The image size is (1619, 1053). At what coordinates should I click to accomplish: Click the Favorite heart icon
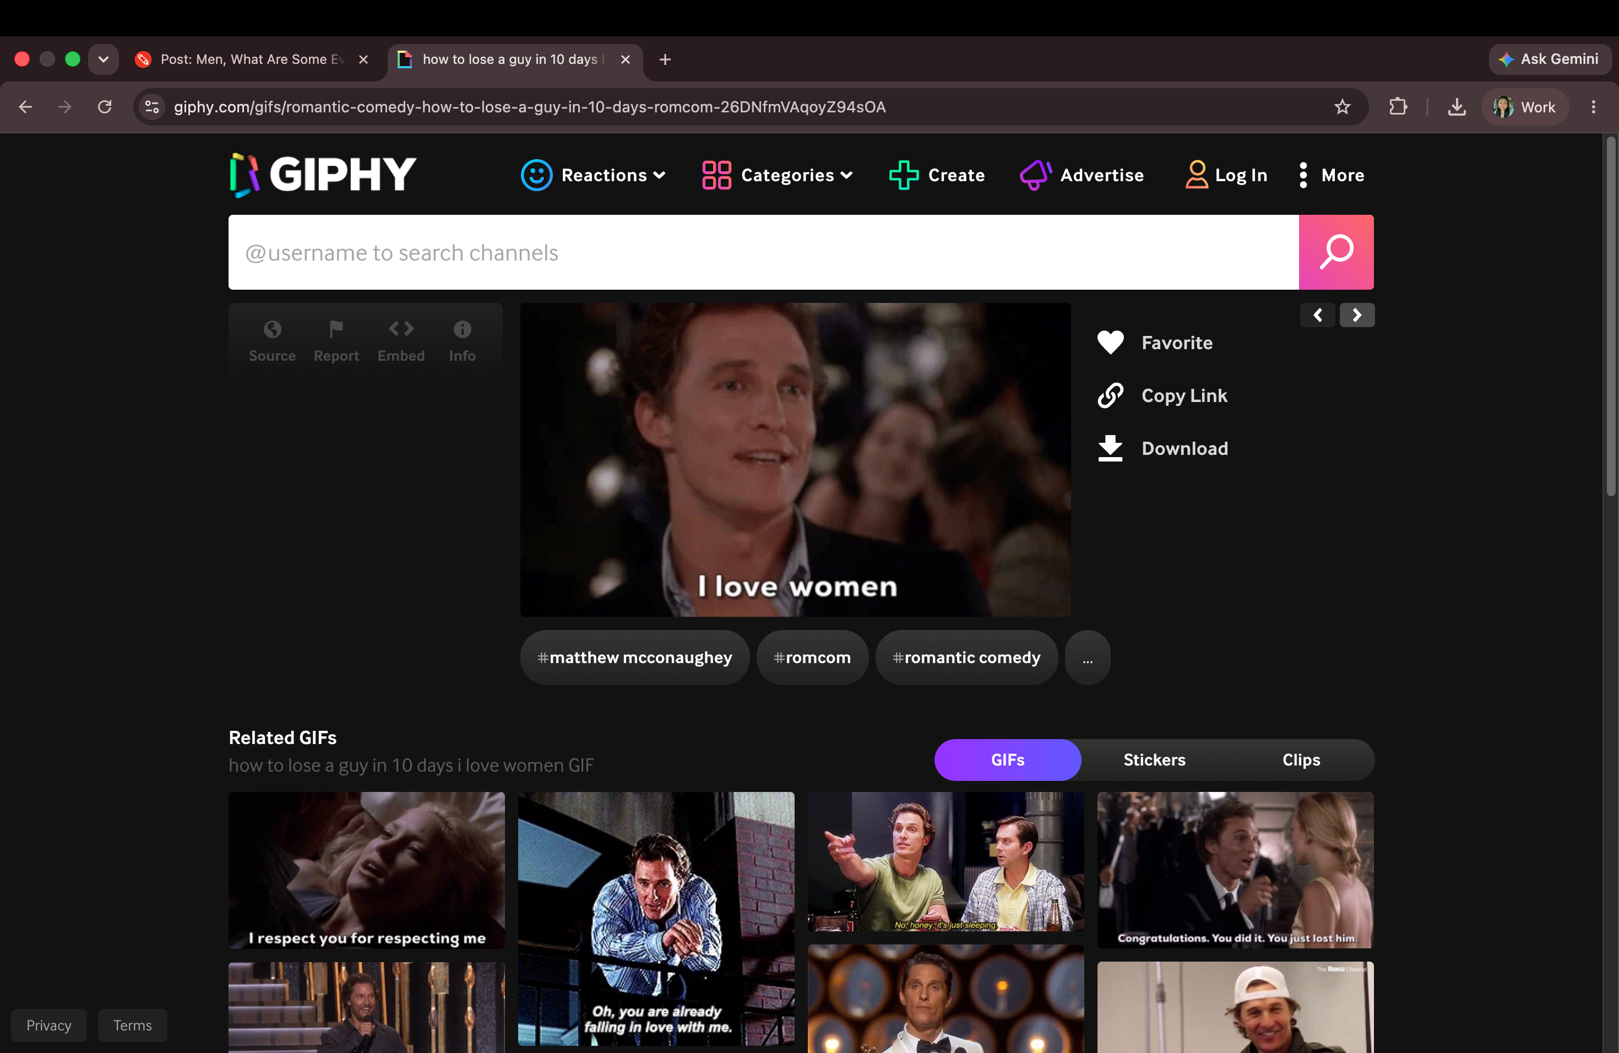pyautogui.click(x=1110, y=342)
